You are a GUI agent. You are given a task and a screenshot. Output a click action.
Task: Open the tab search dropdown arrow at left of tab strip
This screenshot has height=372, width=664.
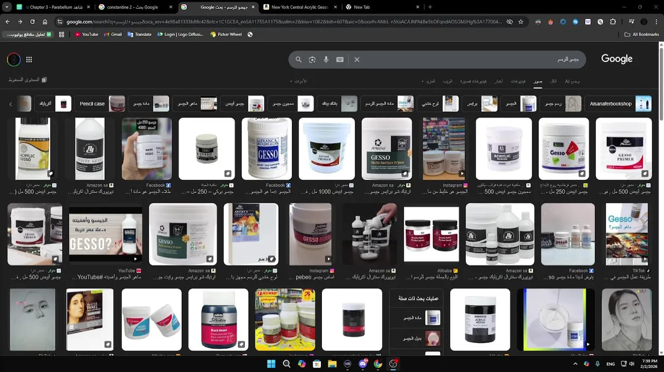point(7,7)
